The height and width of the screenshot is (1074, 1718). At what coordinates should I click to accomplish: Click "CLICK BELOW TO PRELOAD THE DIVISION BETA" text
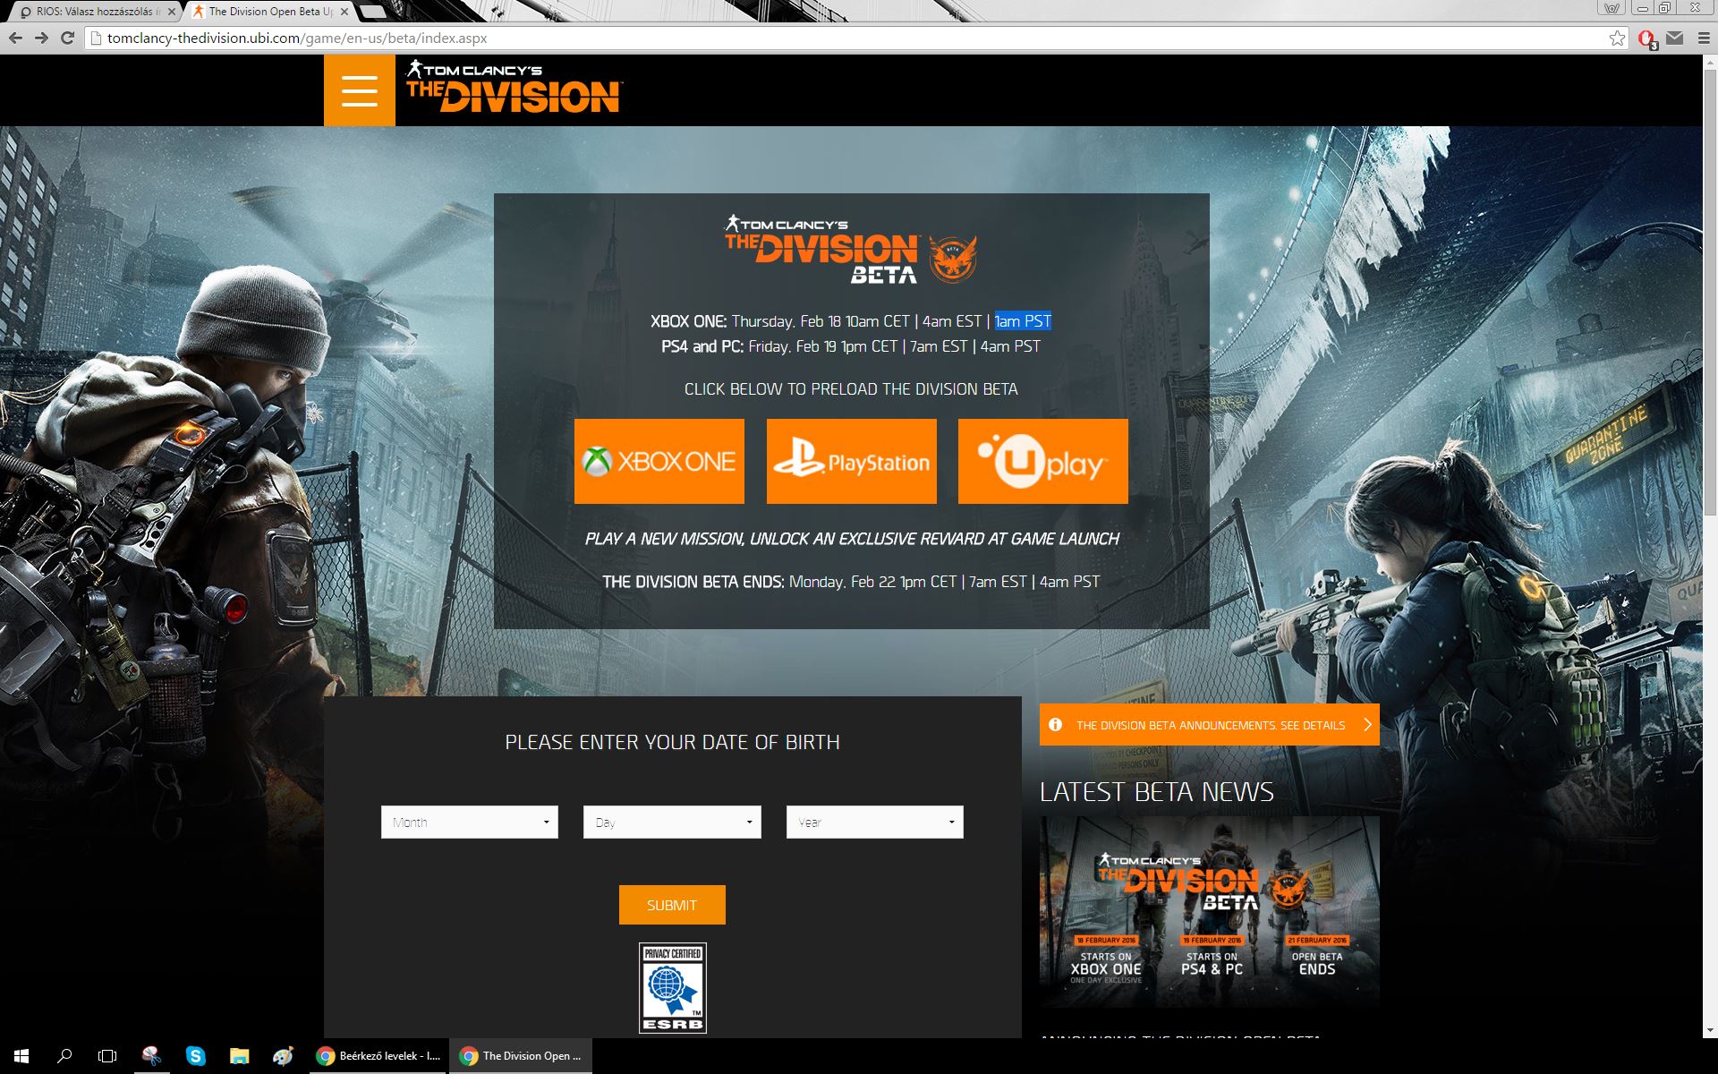[851, 389]
